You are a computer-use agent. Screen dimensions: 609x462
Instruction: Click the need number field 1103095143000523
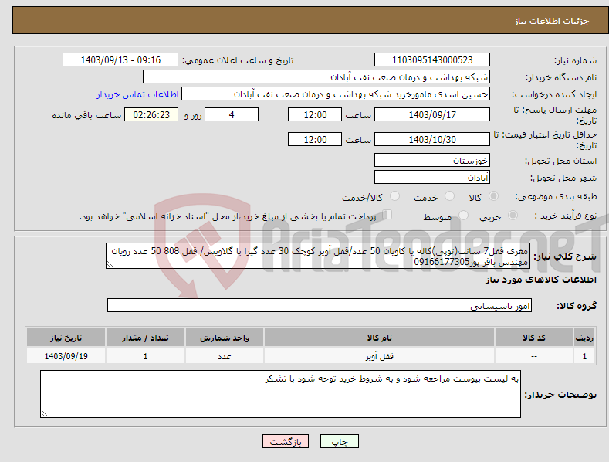point(432,60)
